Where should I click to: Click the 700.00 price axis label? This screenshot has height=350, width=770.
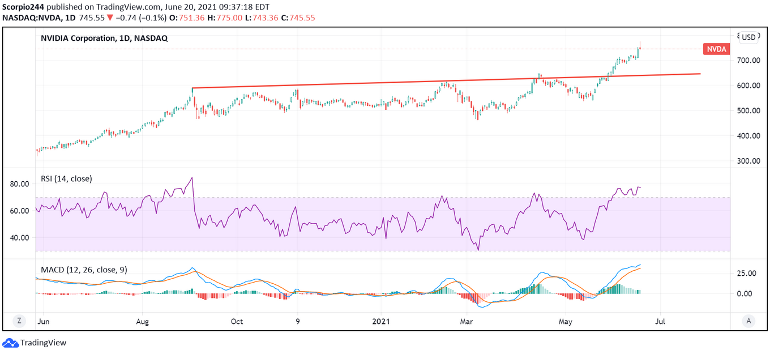pyautogui.click(x=747, y=61)
